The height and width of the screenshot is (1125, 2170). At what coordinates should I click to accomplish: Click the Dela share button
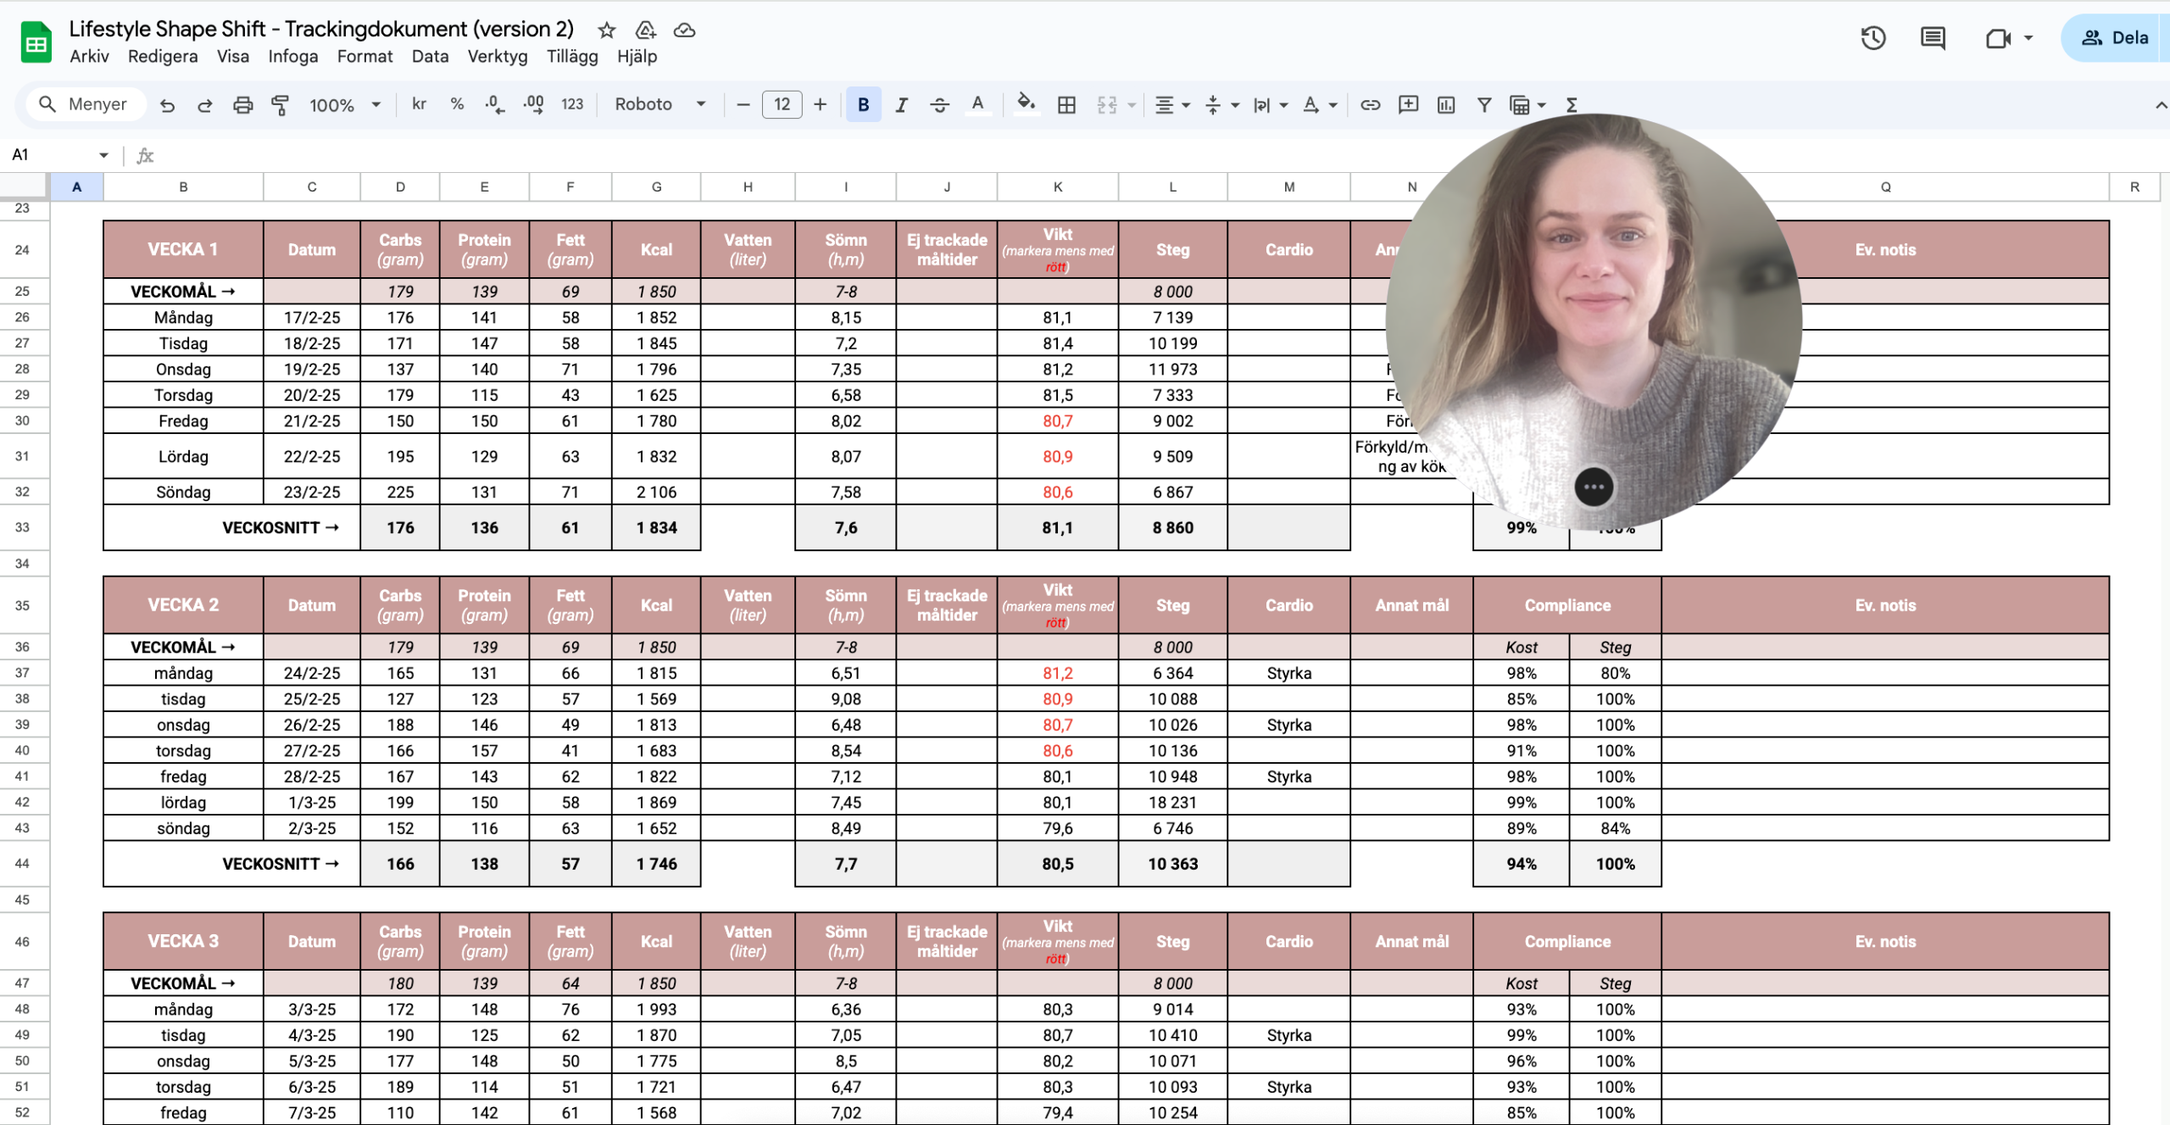pos(2116,38)
